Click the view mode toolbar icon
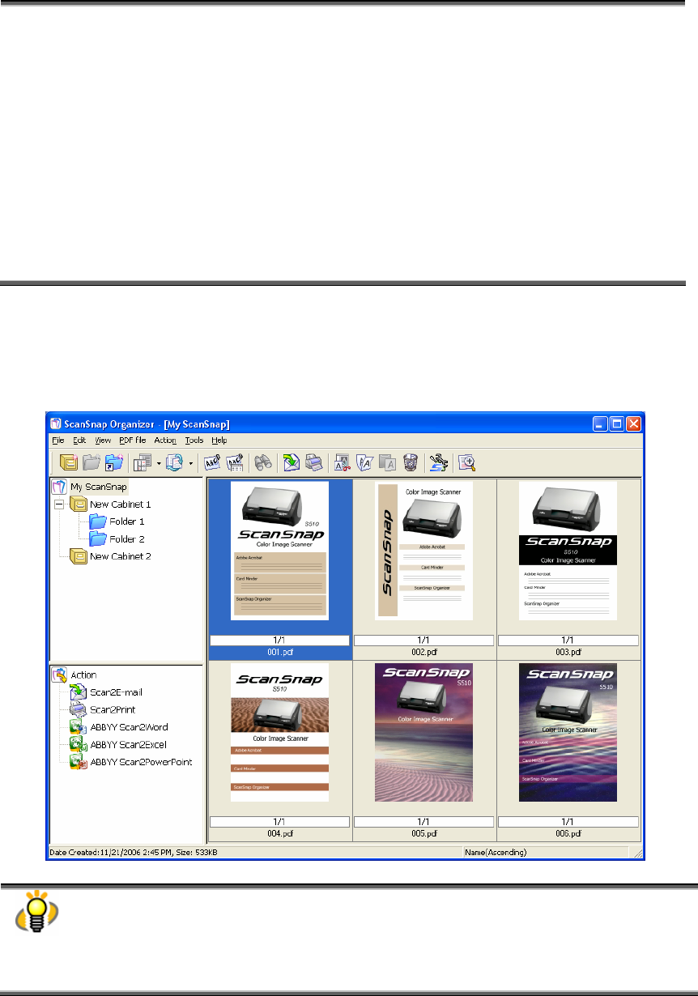698x996 pixels. (x=143, y=463)
